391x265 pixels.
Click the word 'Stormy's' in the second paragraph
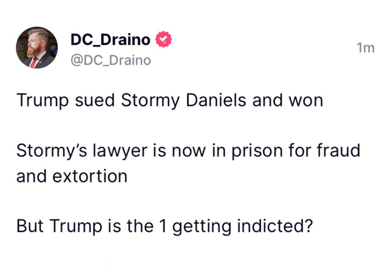52,151
